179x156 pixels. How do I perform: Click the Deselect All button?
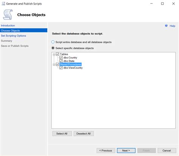[83, 134]
